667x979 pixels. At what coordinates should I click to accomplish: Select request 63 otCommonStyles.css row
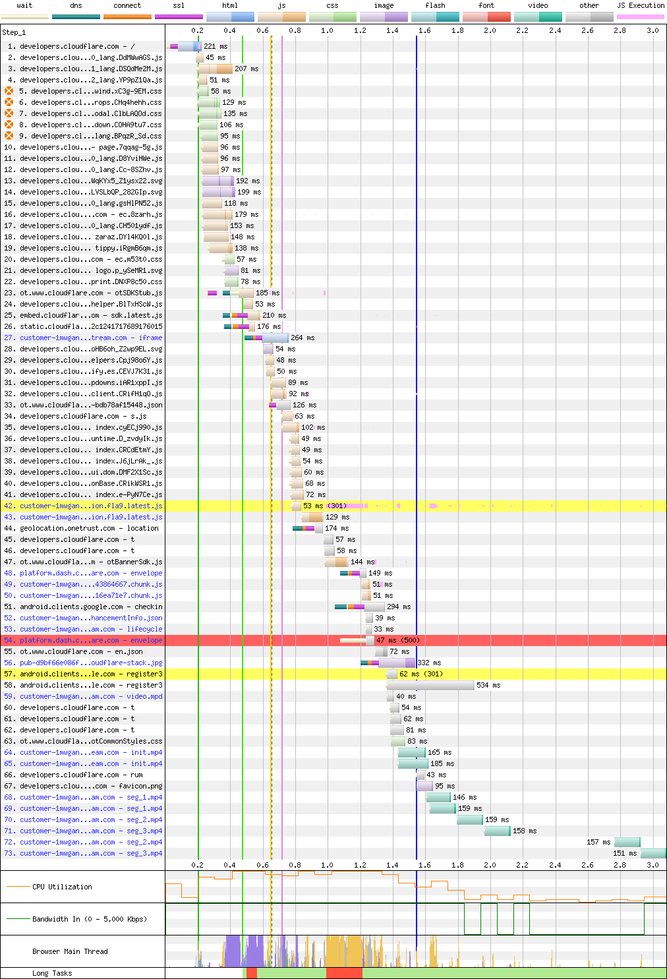click(83, 741)
